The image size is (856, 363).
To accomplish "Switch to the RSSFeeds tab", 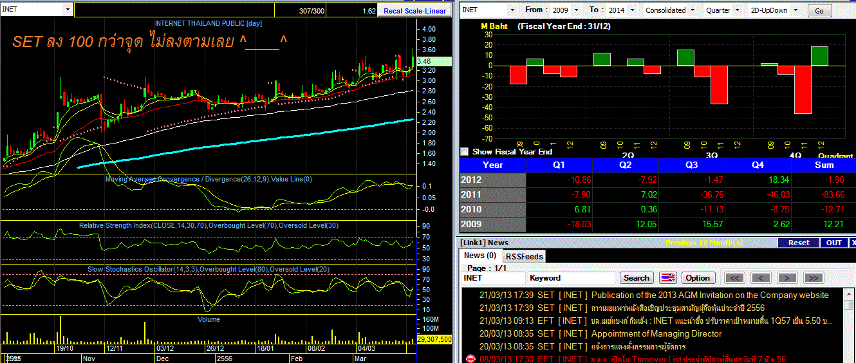I will [x=523, y=256].
